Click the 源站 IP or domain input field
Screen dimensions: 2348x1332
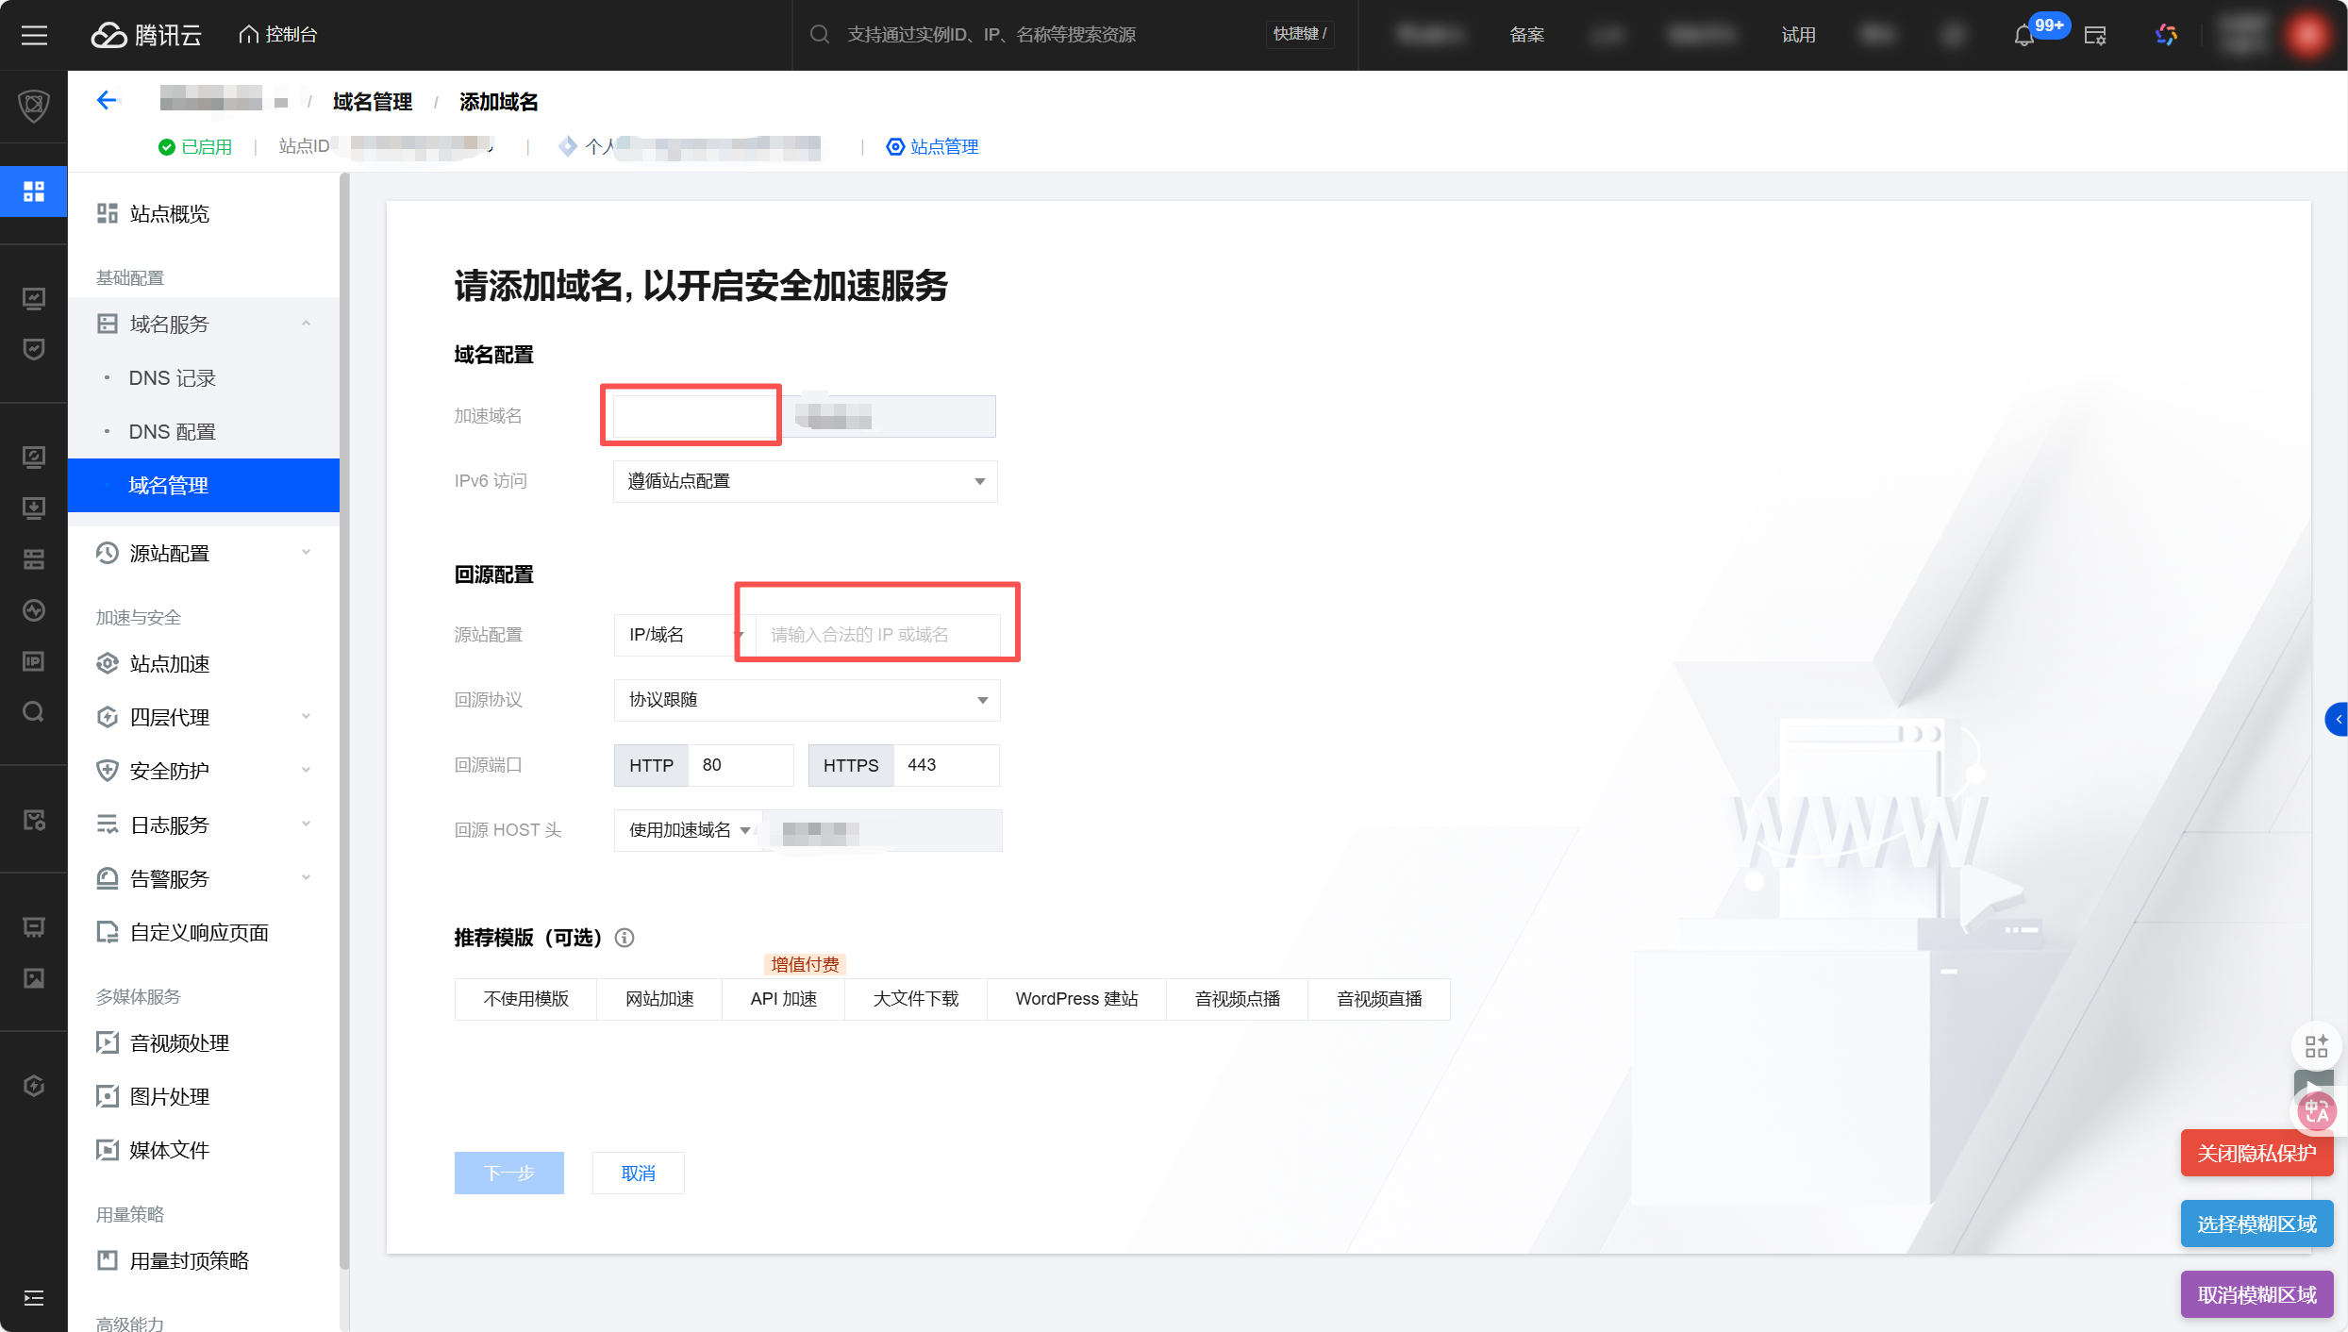tap(877, 635)
